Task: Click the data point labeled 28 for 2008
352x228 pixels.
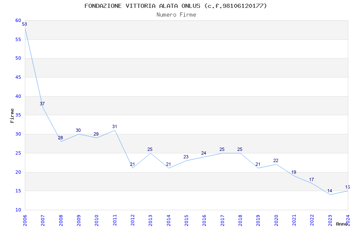Action: [x=61, y=141]
